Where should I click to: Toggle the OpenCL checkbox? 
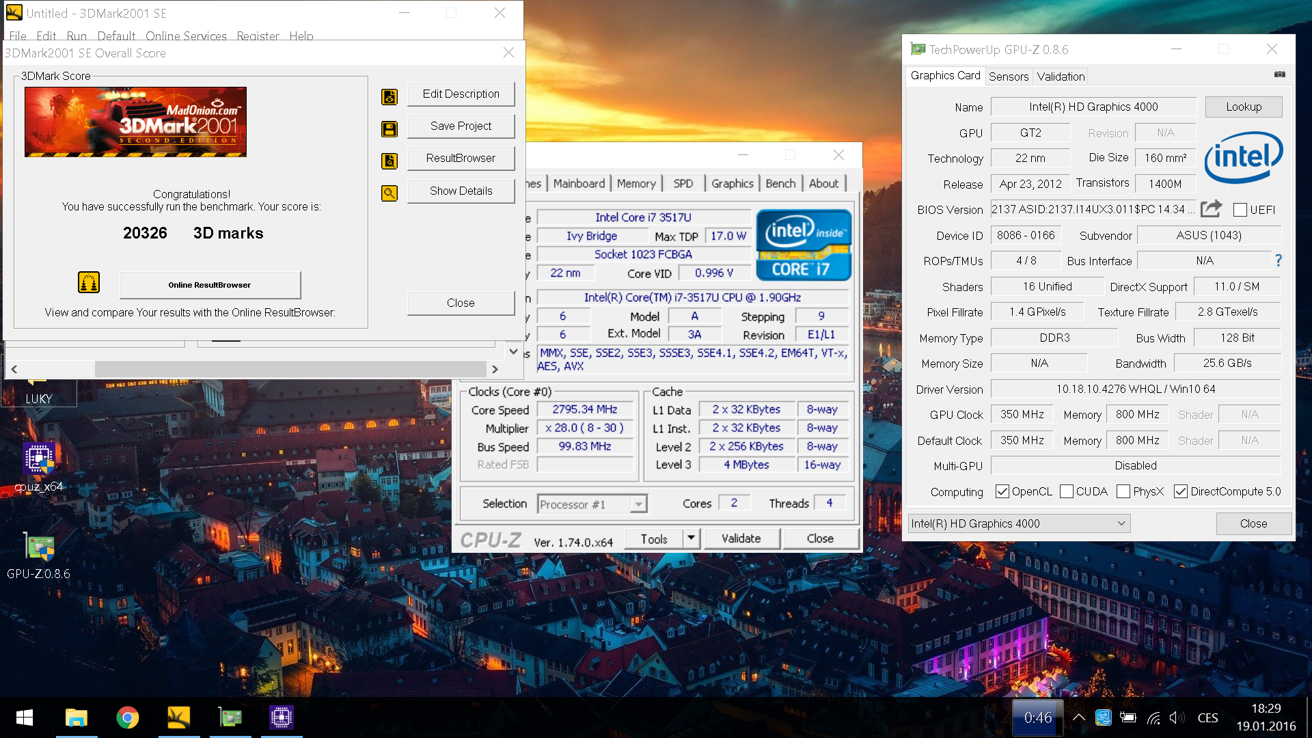(1002, 491)
